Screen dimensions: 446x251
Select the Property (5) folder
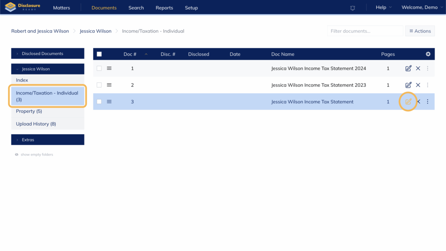pos(29,111)
